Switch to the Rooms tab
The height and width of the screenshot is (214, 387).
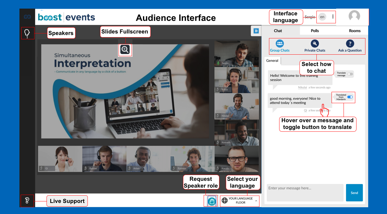pyautogui.click(x=355, y=31)
